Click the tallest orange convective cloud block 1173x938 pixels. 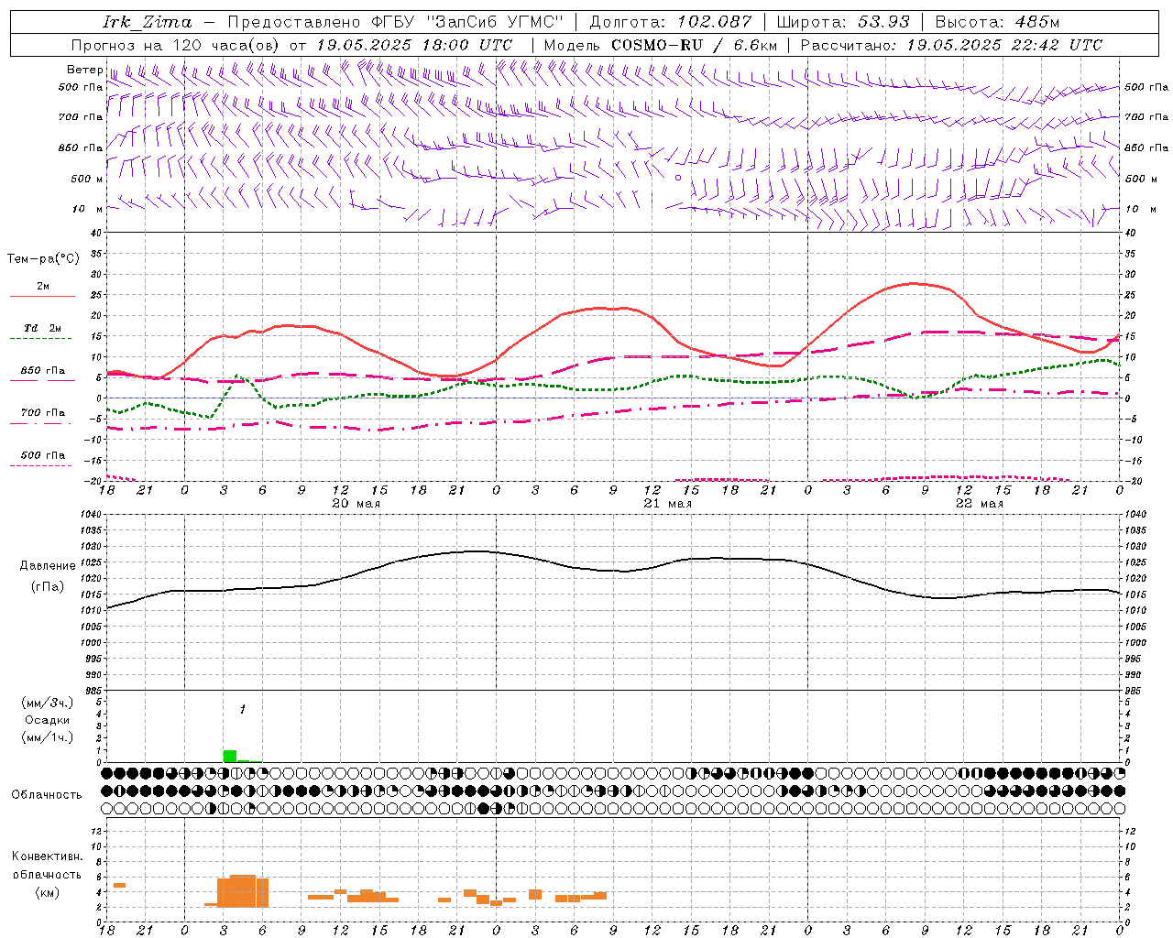tap(243, 891)
